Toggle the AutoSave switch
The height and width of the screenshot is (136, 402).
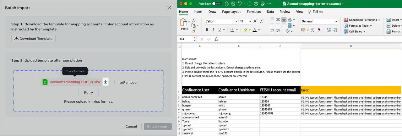tap(217, 4)
